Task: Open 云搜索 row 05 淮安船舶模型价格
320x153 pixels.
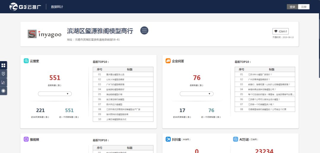Action: 123,95
